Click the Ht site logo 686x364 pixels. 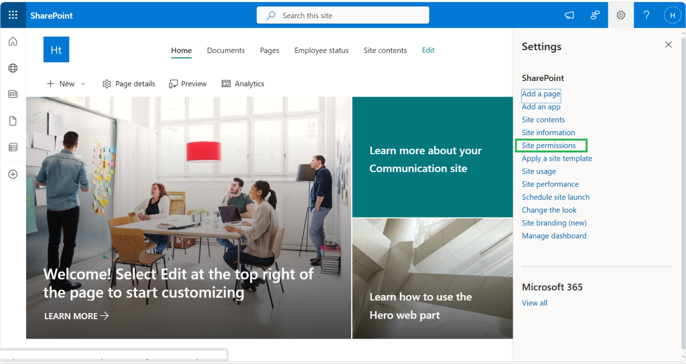pos(56,50)
